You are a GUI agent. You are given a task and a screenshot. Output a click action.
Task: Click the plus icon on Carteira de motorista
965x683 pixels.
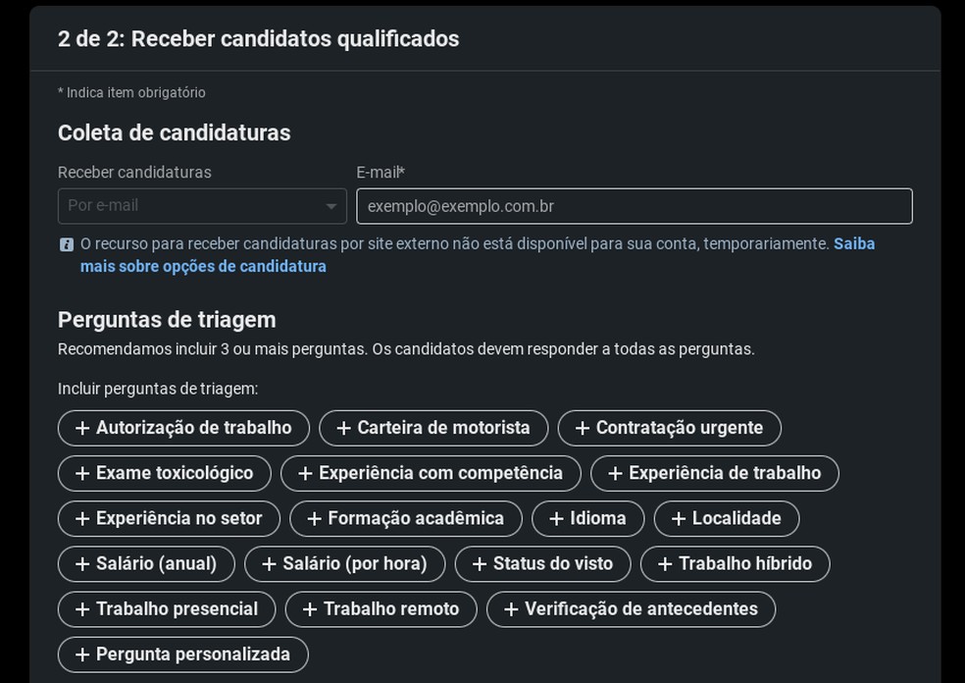coord(341,428)
